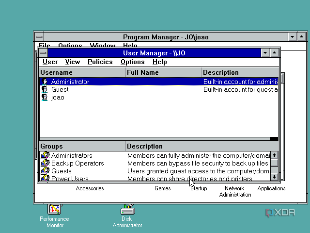Select the 'Guest' username text
310x233 pixels.
pyautogui.click(x=60, y=89)
